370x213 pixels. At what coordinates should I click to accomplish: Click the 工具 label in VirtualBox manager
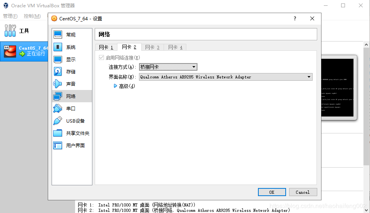click(24, 31)
